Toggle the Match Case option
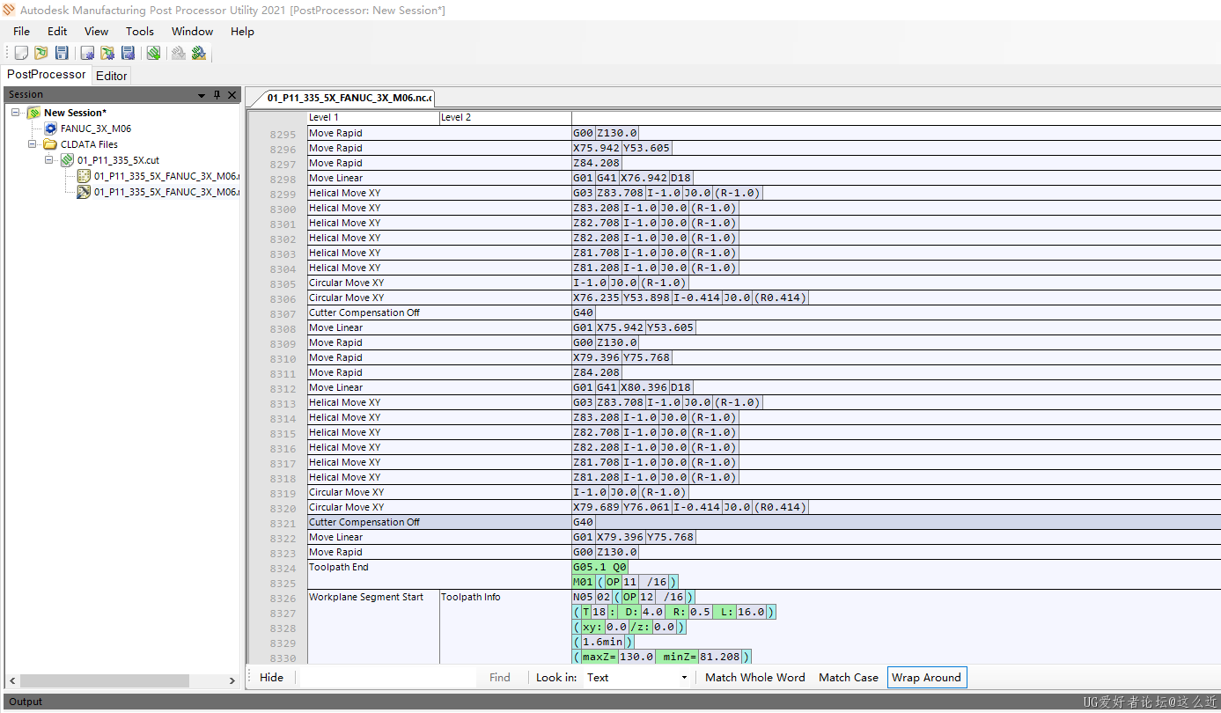 tap(849, 677)
